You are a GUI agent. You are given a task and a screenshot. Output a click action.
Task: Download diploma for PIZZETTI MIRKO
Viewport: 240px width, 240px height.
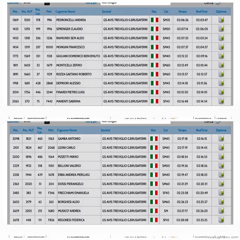pos(221,157)
